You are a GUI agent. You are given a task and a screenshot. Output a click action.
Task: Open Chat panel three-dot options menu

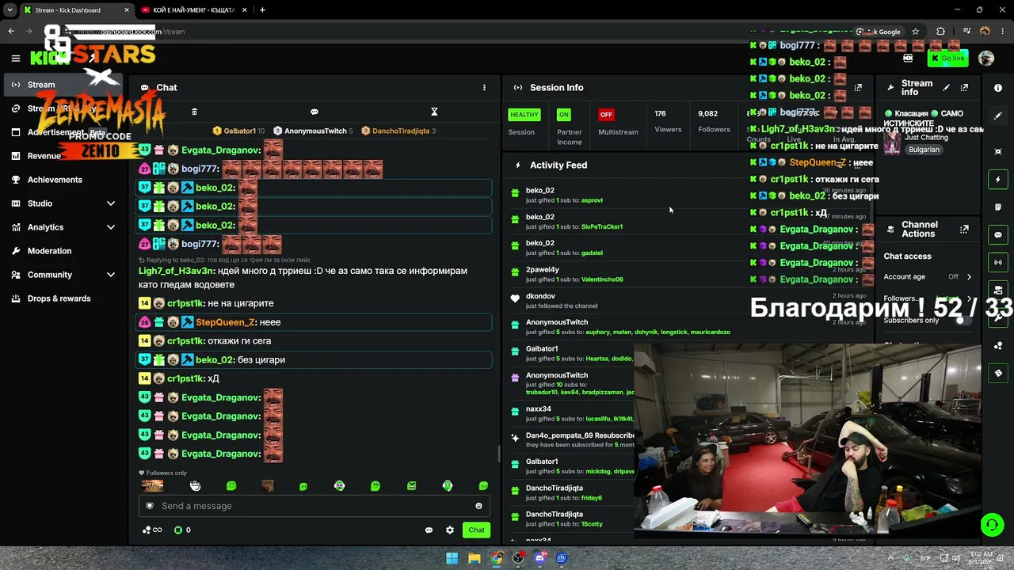click(x=484, y=88)
